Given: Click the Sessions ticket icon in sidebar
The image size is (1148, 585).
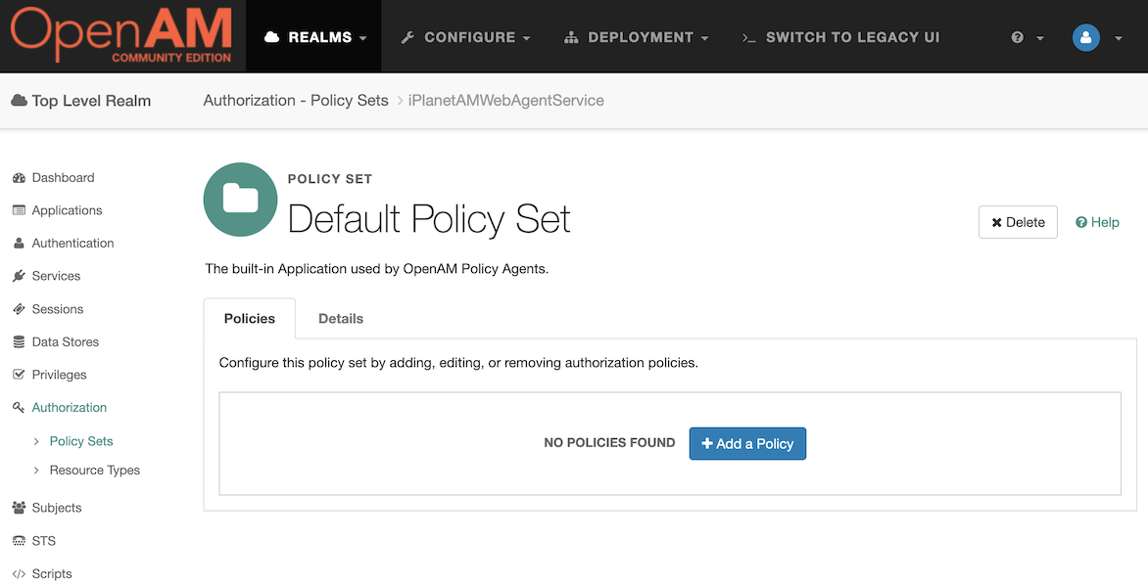Looking at the screenshot, I should pyautogui.click(x=19, y=309).
